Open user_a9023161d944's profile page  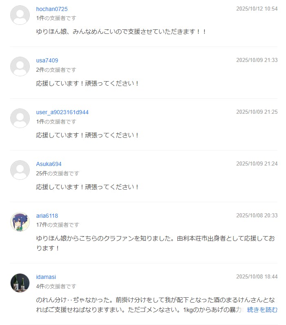pyautogui.click(x=62, y=112)
